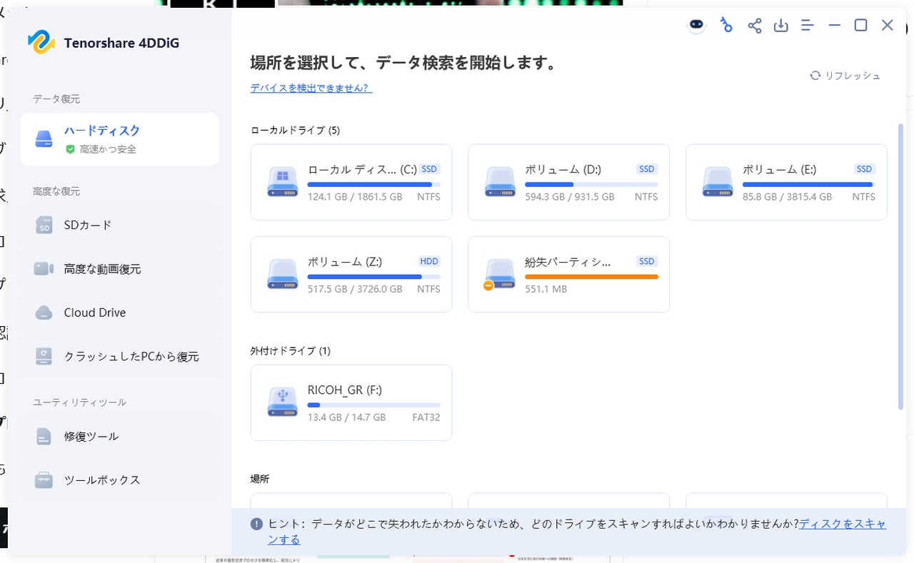Screen dimensions: 914x563
Task: Select ハードディスク in the sidebar
Action: 119,139
